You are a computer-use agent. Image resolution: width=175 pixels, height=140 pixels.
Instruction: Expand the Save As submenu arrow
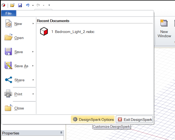pyautogui.click(x=33, y=66)
